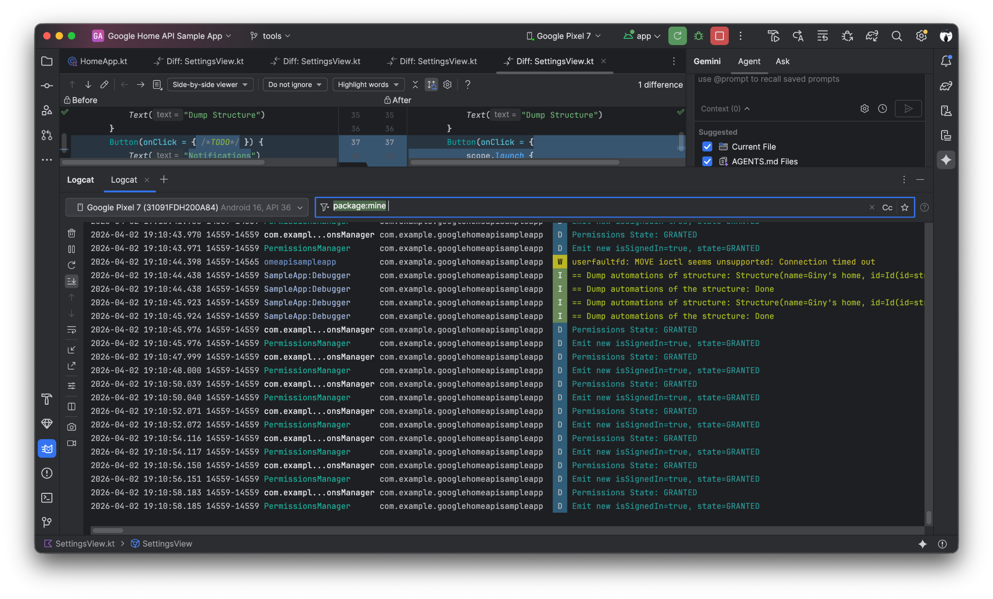The height and width of the screenshot is (599, 993).
Task: Open the App Quality Insights gem icon
Action: [47, 424]
